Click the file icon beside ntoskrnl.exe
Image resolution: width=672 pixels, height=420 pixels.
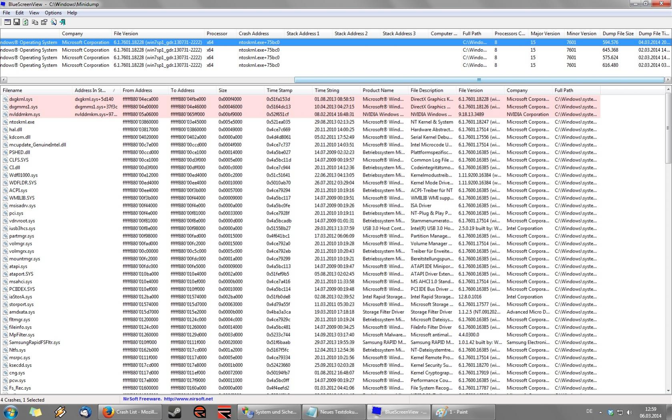coord(5,122)
